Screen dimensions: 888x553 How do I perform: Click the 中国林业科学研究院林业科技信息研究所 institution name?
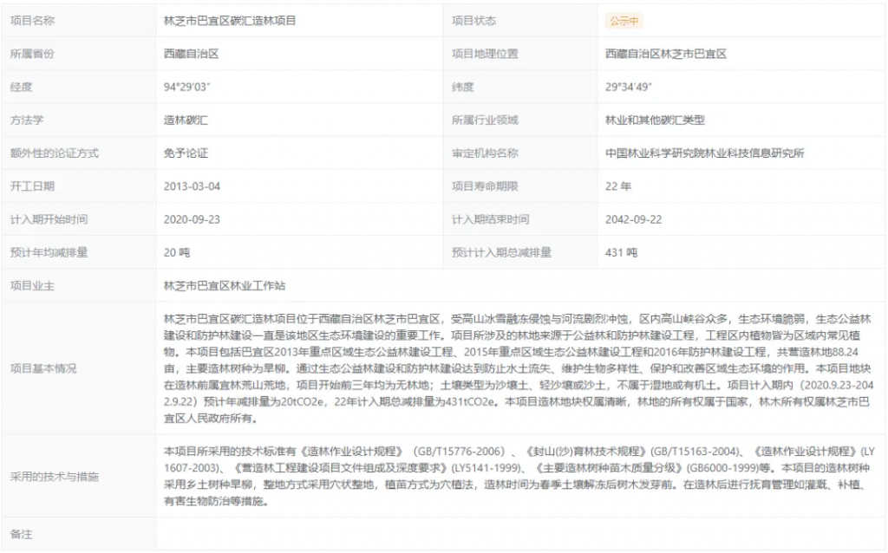704,153
